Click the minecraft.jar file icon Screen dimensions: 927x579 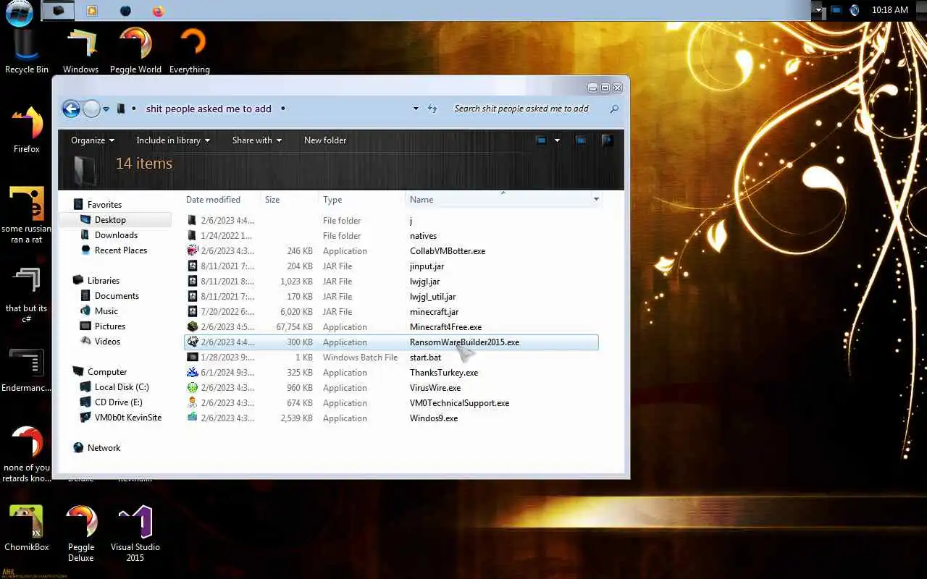click(192, 312)
